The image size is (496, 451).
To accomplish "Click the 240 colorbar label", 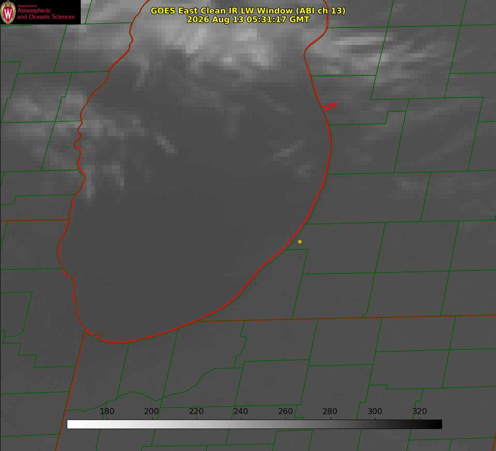I will pyautogui.click(x=240, y=411).
